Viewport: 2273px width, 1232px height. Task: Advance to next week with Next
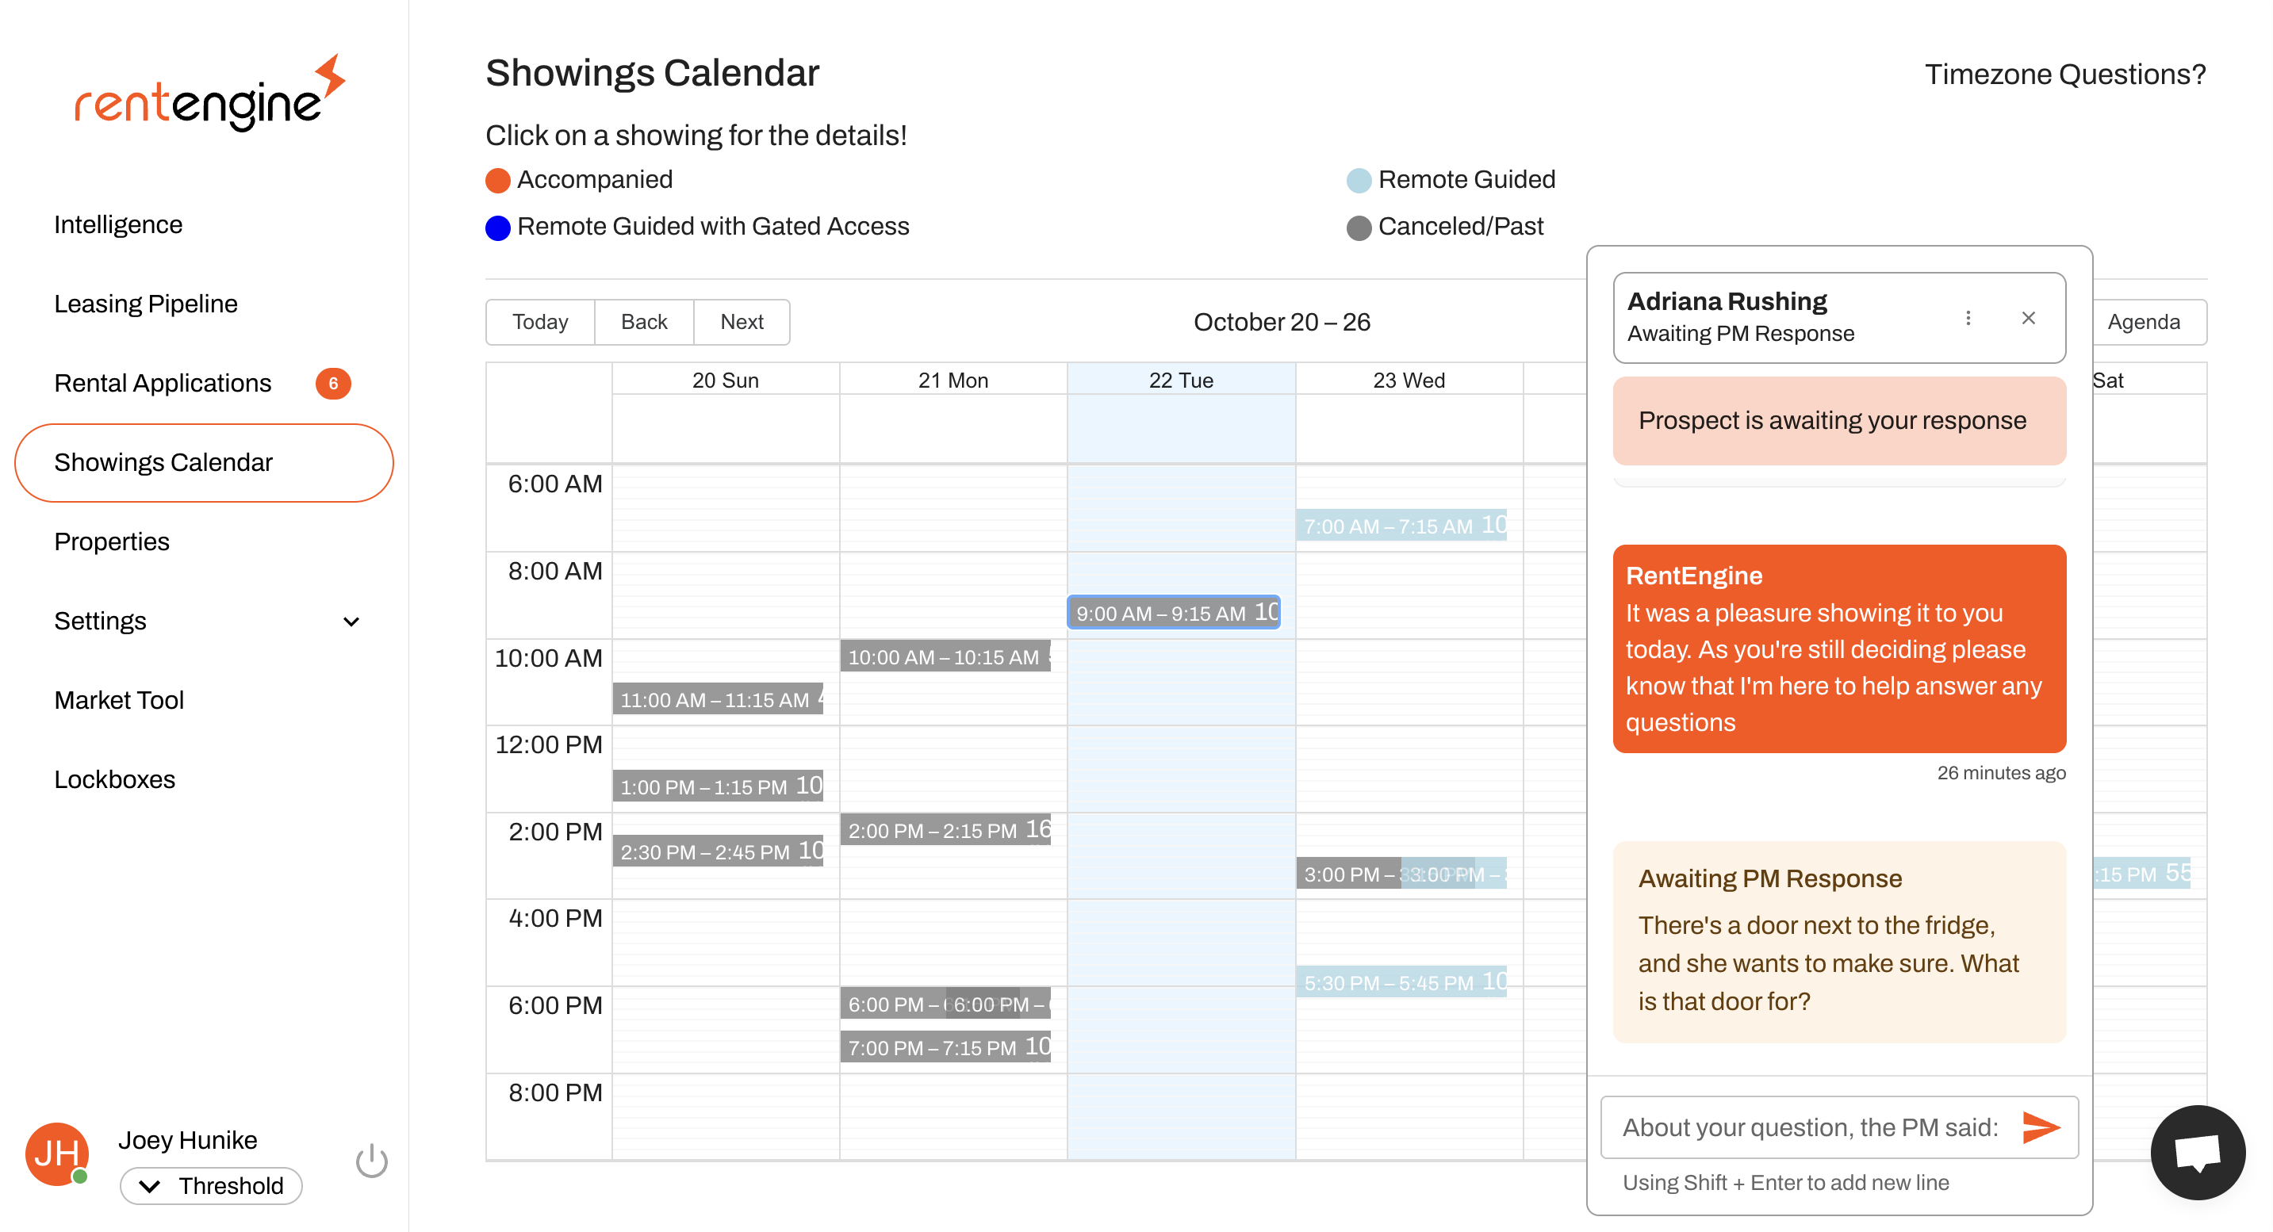click(742, 321)
